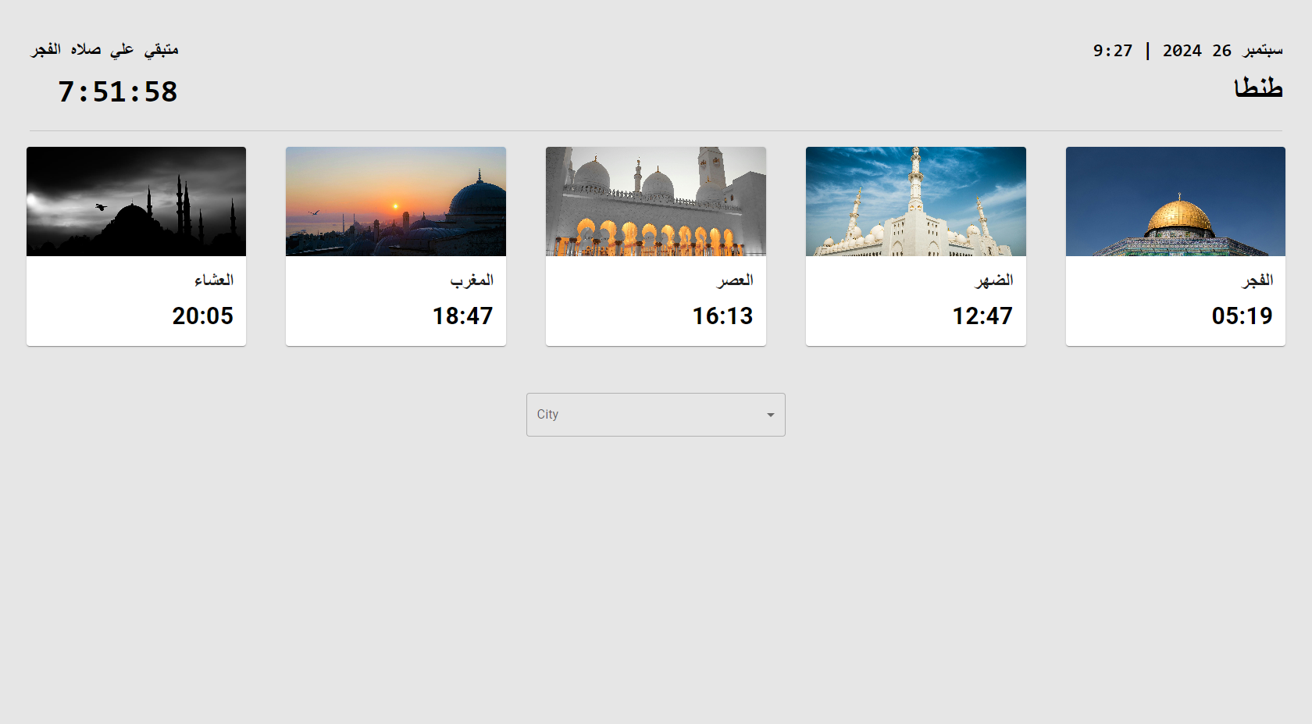Click the Asr time 16:13

[x=722, y=316]
